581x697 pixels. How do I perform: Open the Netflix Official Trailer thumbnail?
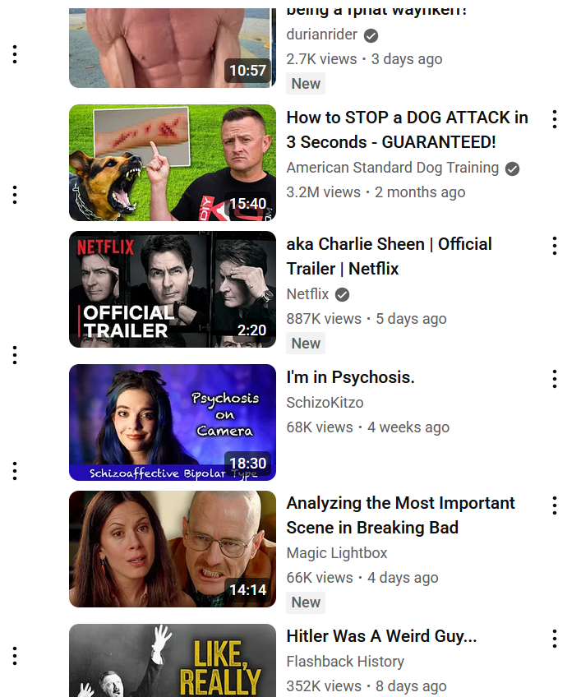click(173, 289)
